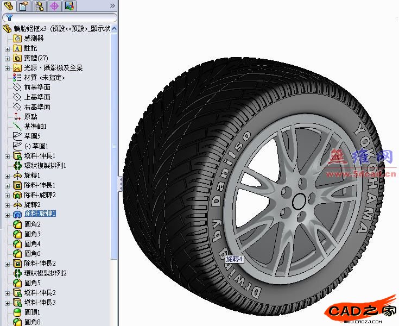Show more manager tabs chevron

click(112, 6)
